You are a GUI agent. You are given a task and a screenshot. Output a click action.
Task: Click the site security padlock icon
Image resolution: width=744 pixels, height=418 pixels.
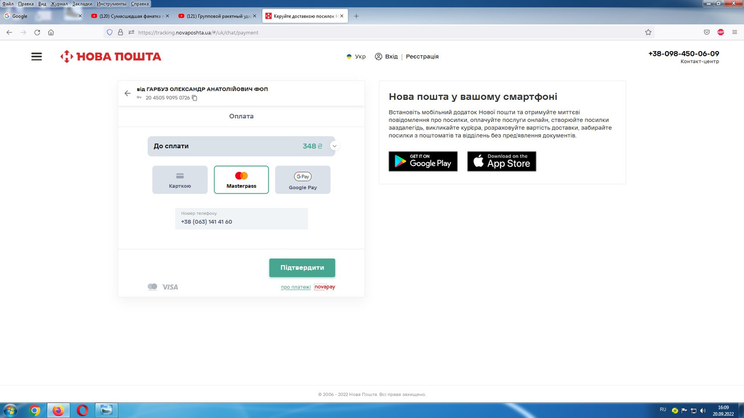(120, 33)
